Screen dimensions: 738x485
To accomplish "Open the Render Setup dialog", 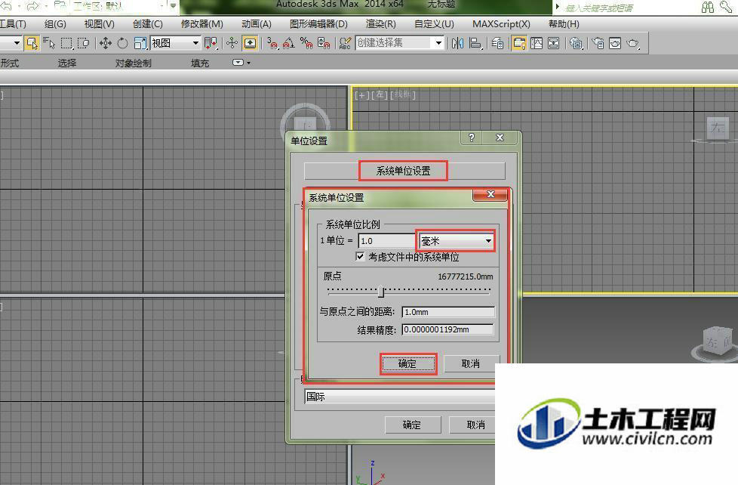I will click(x=598, y=43).
